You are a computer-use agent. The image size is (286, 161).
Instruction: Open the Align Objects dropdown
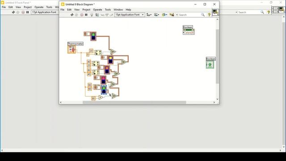149,15
